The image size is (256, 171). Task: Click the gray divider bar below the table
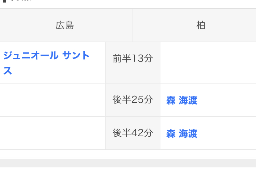[128, 163]
